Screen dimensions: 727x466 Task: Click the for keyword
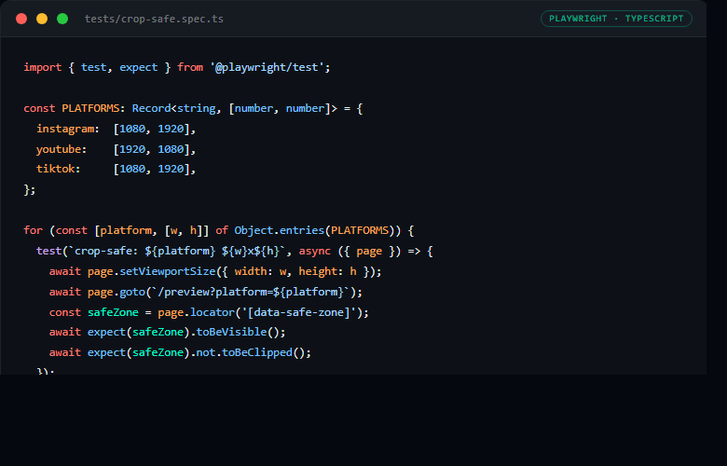tap(33, 230)
